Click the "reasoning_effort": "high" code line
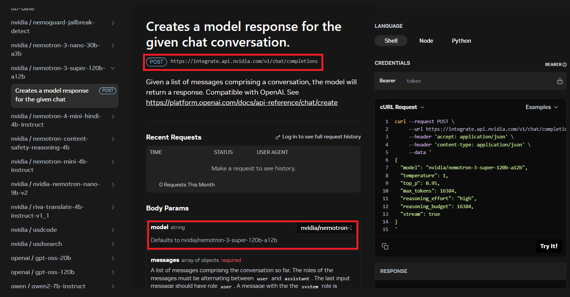 (x=438, y=199)
